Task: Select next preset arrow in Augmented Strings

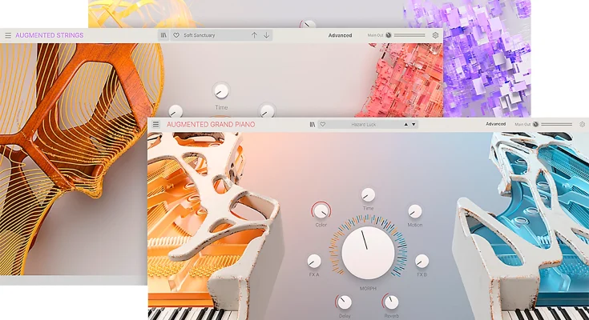Action: click(x=266, y=35)
